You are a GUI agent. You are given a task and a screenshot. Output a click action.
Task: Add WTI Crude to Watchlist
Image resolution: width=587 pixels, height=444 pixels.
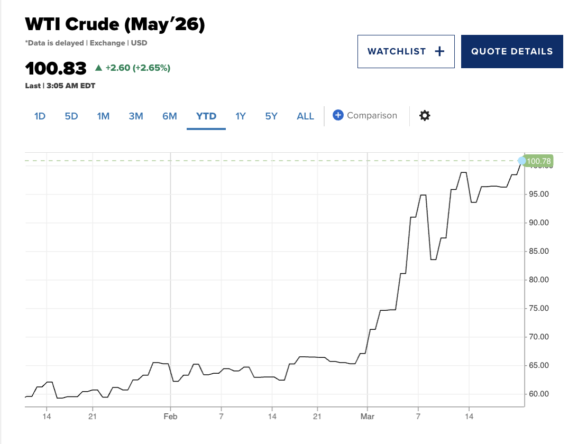click(406, 52)
